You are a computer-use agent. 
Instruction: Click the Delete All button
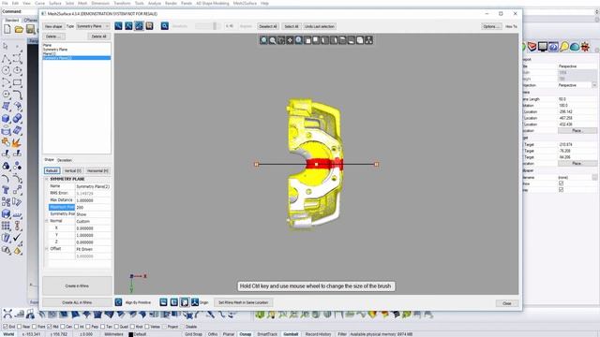pyautogui.click(x=98, y=37)
